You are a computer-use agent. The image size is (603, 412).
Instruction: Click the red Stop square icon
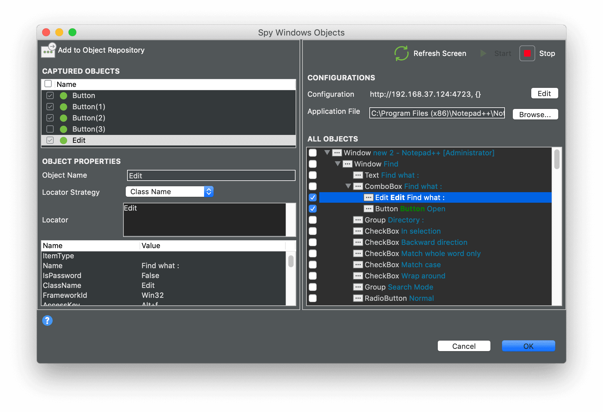click(x=527, y=53)
